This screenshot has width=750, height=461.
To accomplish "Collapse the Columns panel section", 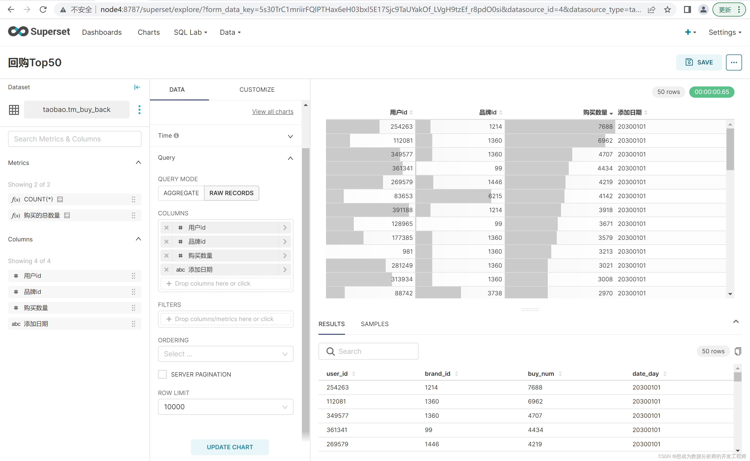I will coord(137,239).
